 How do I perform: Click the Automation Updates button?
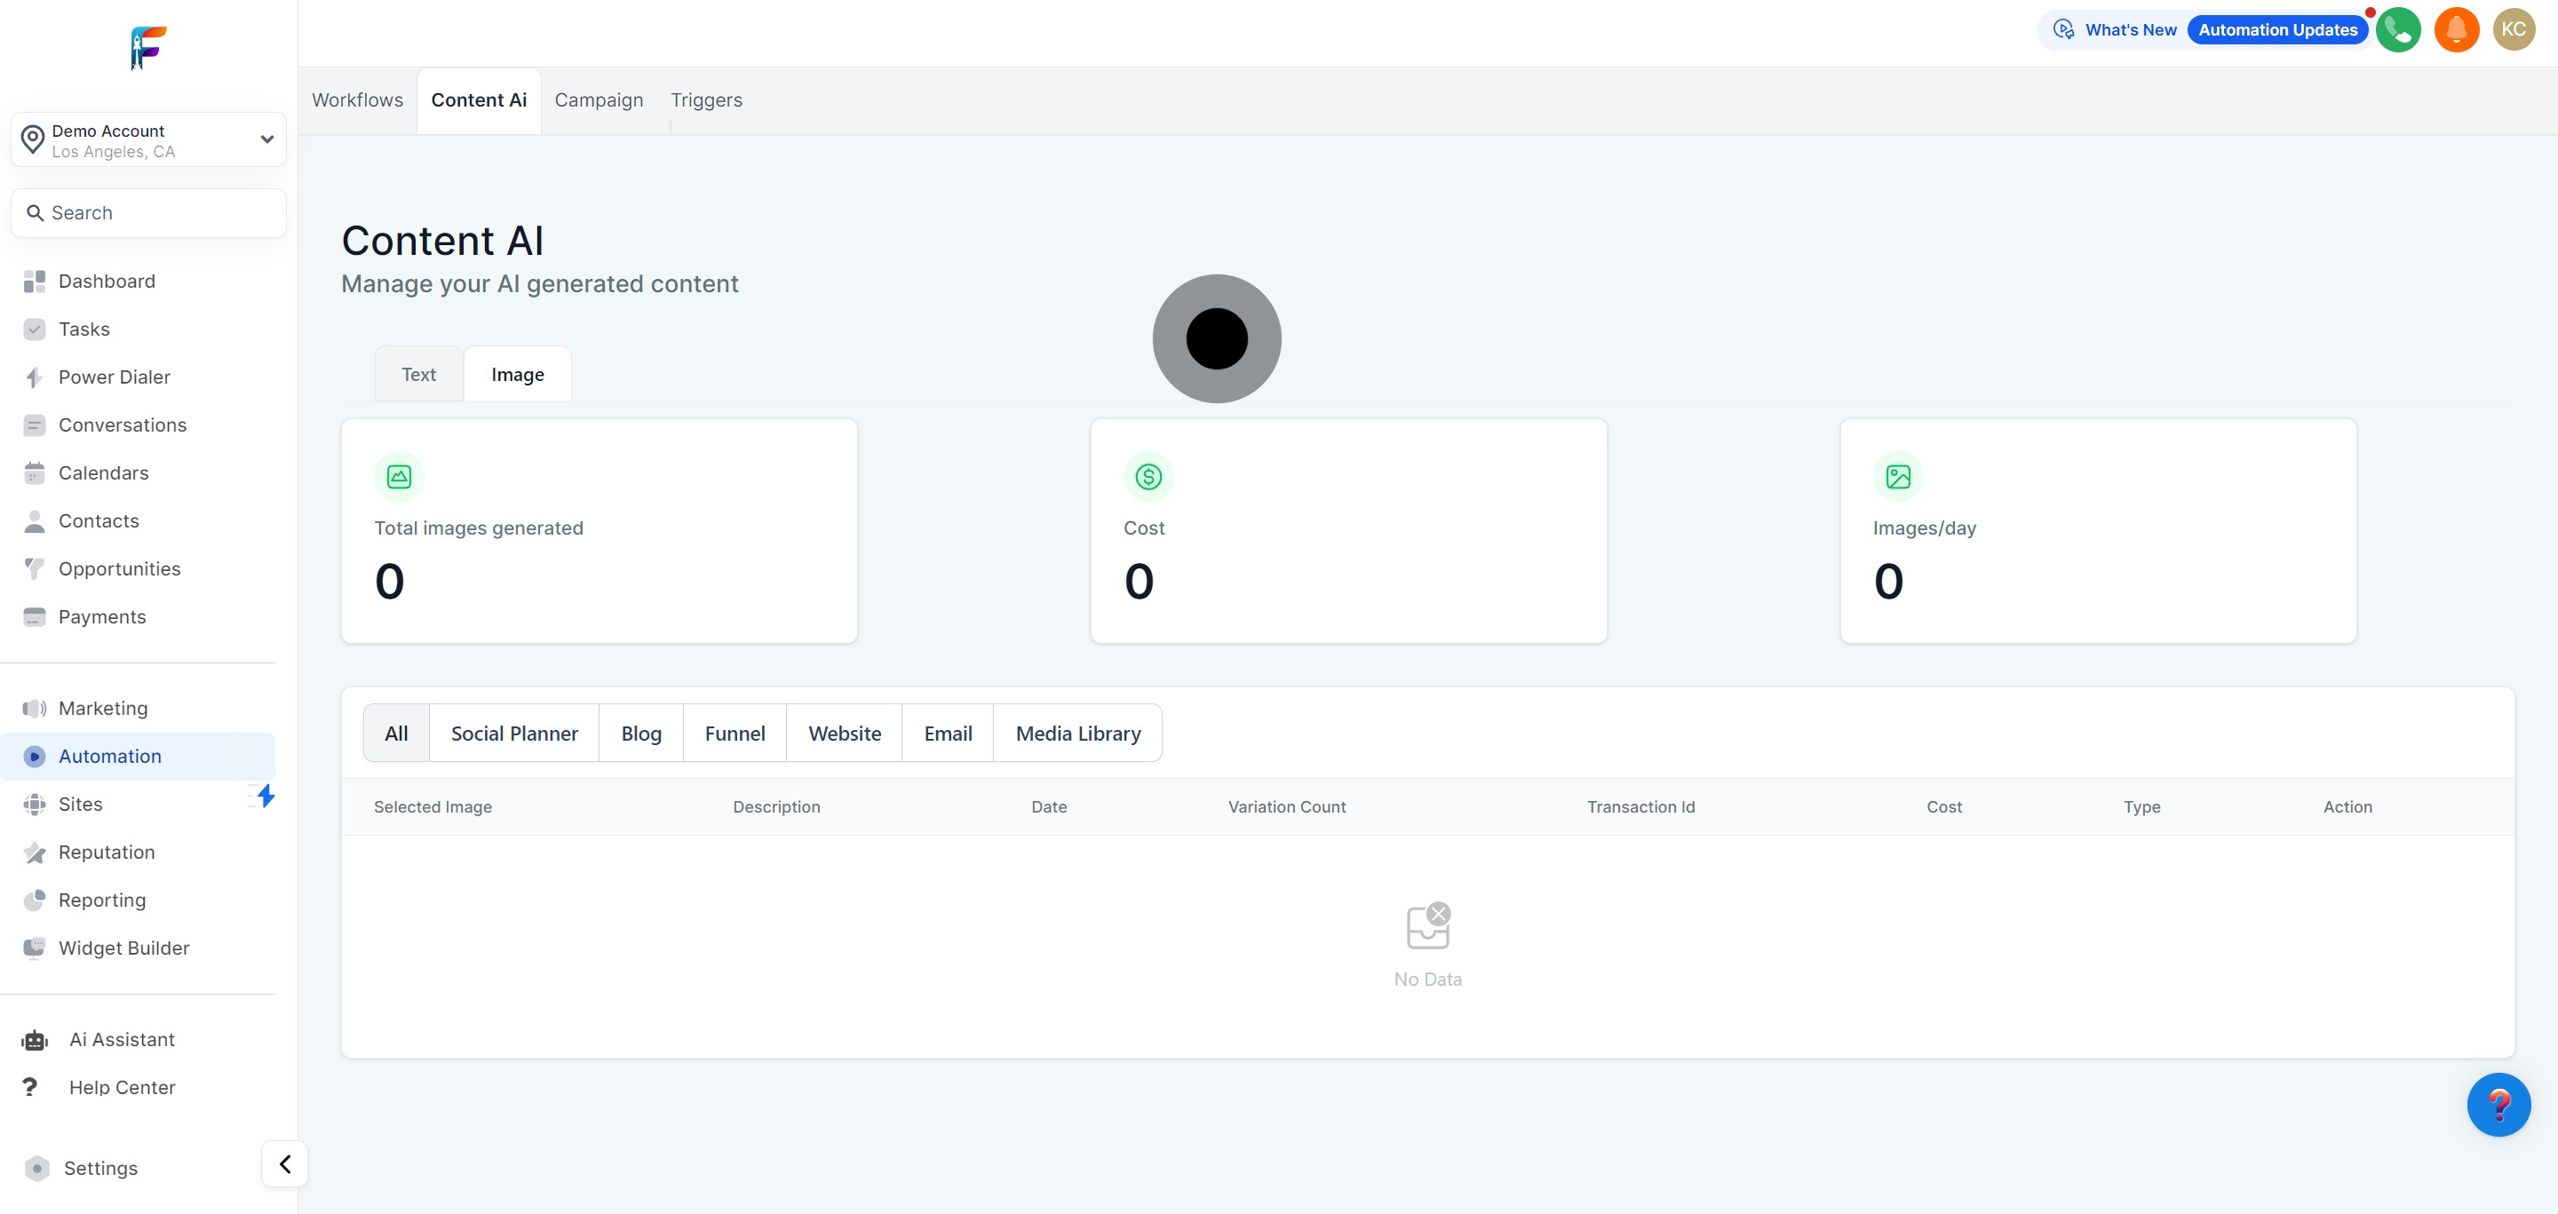point(2276,30)
